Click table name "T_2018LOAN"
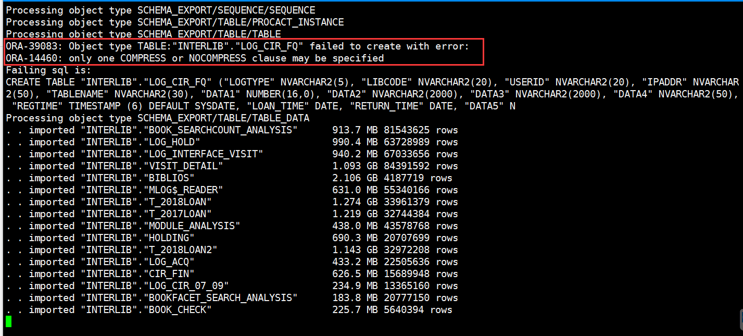Screen dimensions: 743x336 pos(178,202)
